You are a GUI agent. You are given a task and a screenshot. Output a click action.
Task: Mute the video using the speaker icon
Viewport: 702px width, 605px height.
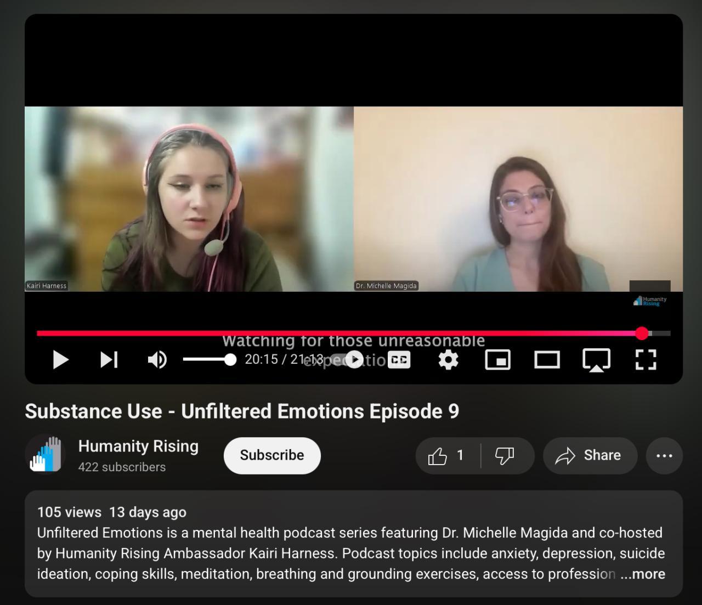(157, 360)
